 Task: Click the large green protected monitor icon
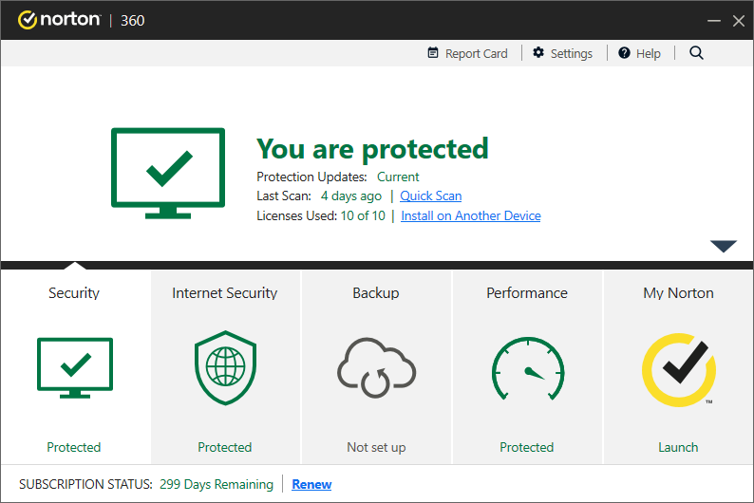[168, 173]
